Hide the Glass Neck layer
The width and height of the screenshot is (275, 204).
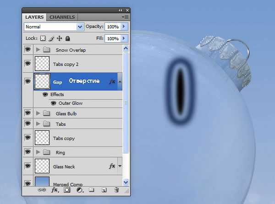point(27,166)
